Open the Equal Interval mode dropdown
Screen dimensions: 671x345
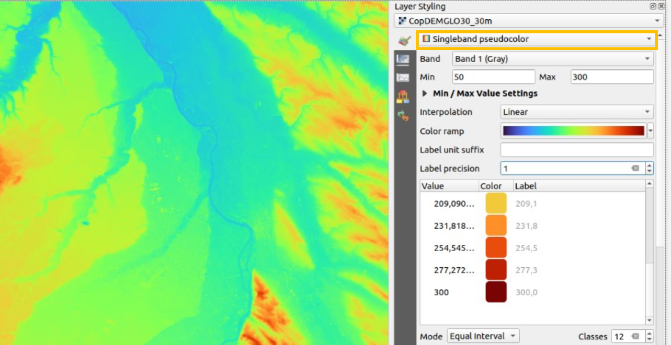click(x=483, y=337)
